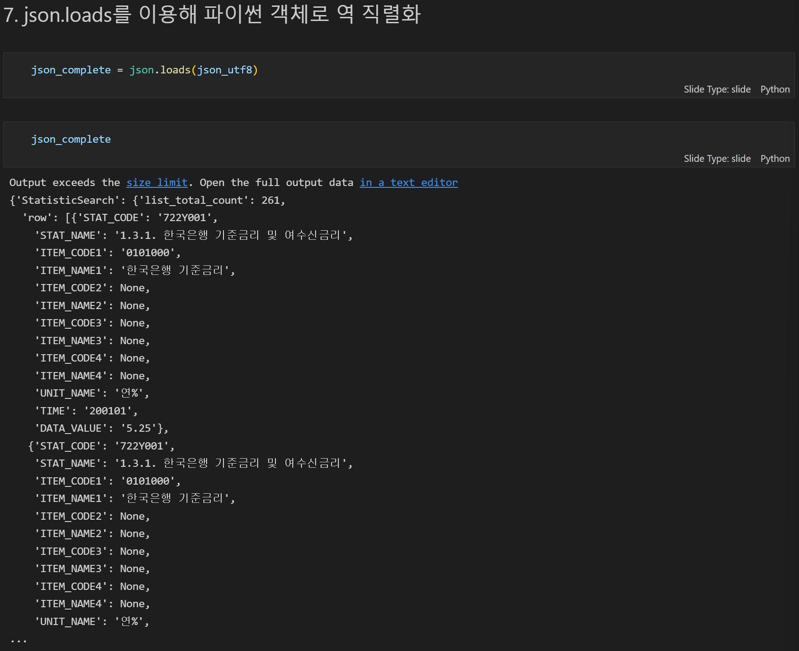The width and height of the screenshot is (799, 651).
Task: Click 'Slide Type: slide' on first cell
Action: 717,89
